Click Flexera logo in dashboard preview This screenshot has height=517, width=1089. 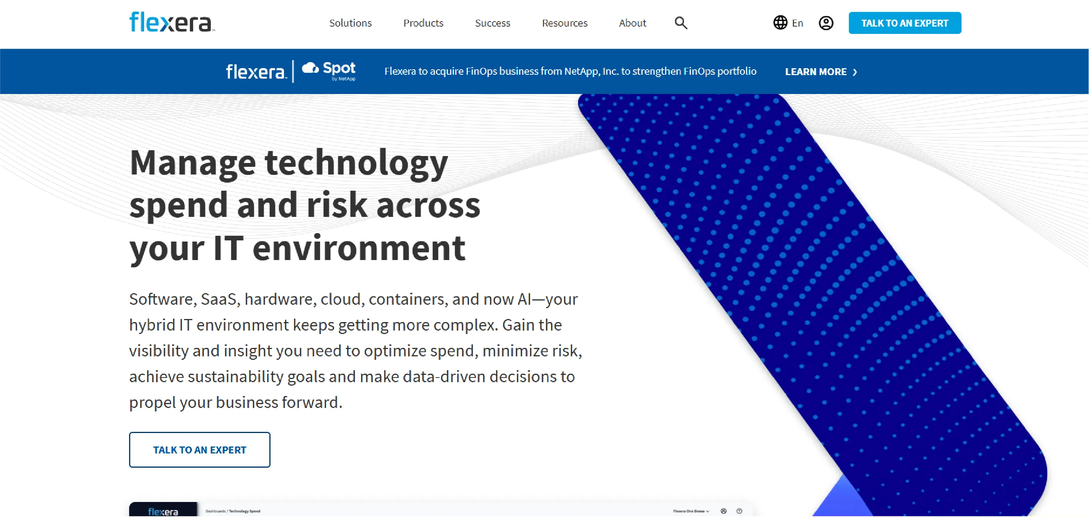[163, 511]
